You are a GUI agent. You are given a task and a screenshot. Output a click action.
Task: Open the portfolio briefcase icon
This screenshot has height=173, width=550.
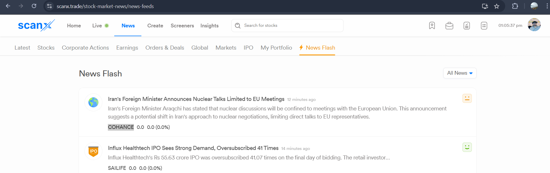[449, 26]
